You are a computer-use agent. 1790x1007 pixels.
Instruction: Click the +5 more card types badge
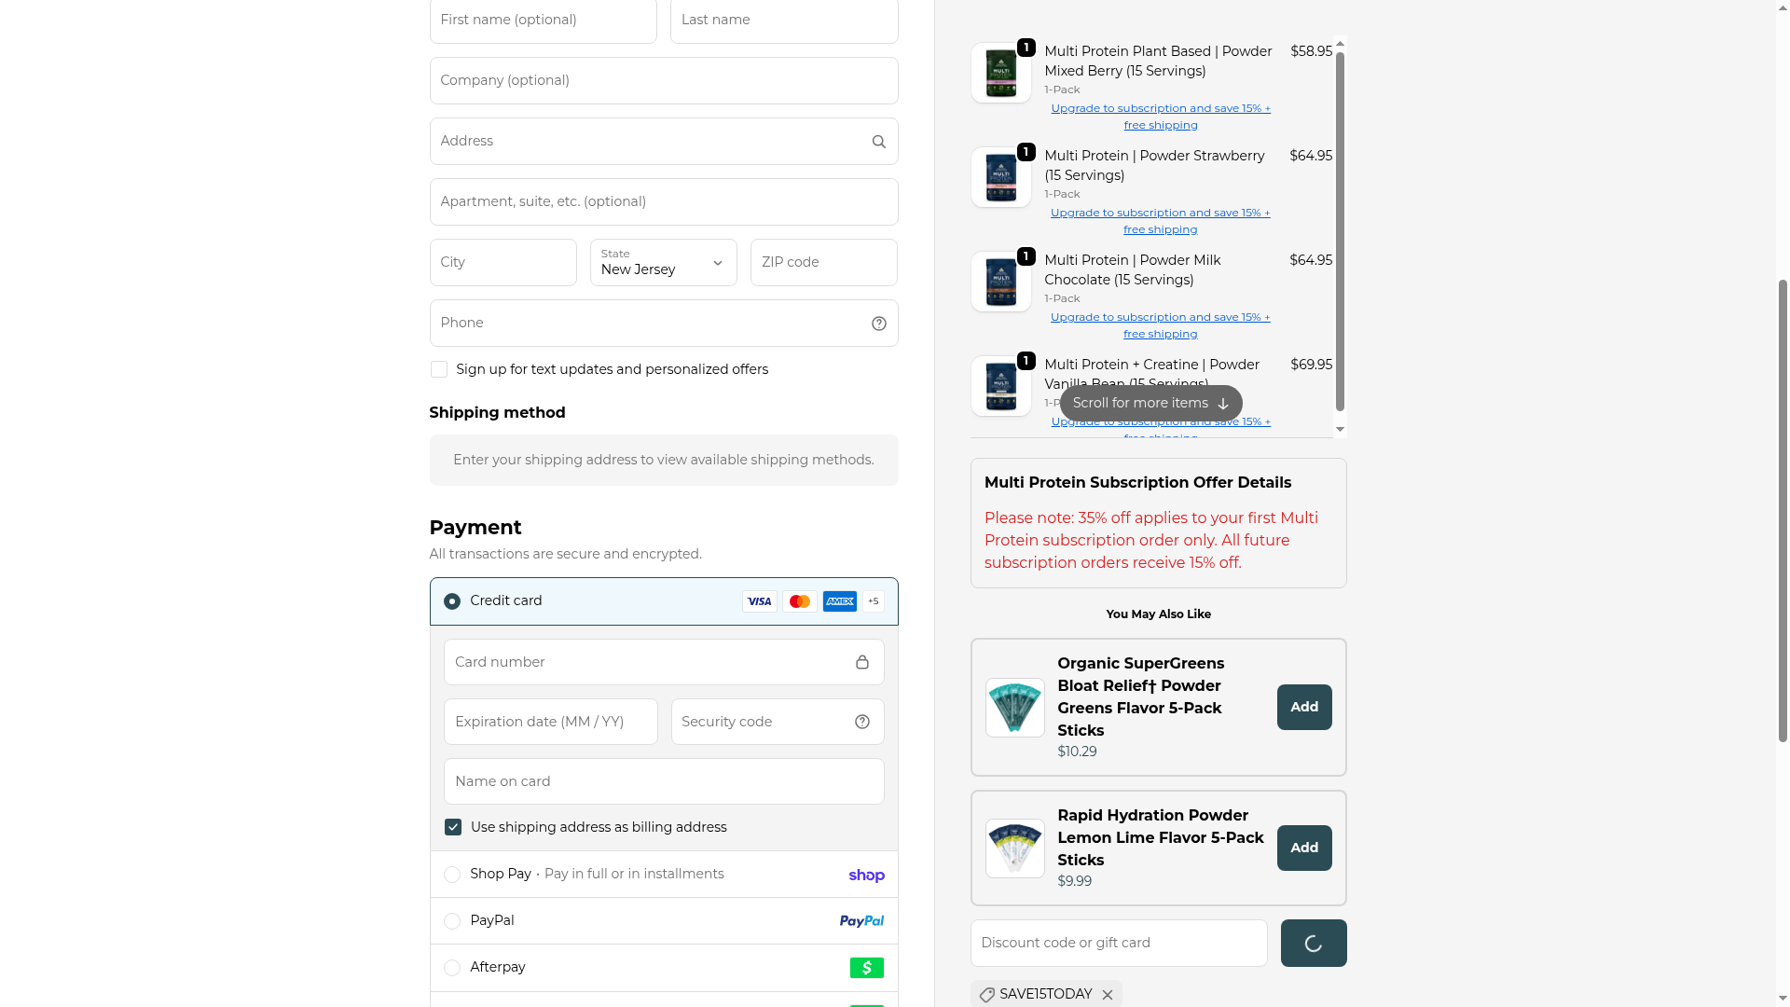[x=873, y=601]
